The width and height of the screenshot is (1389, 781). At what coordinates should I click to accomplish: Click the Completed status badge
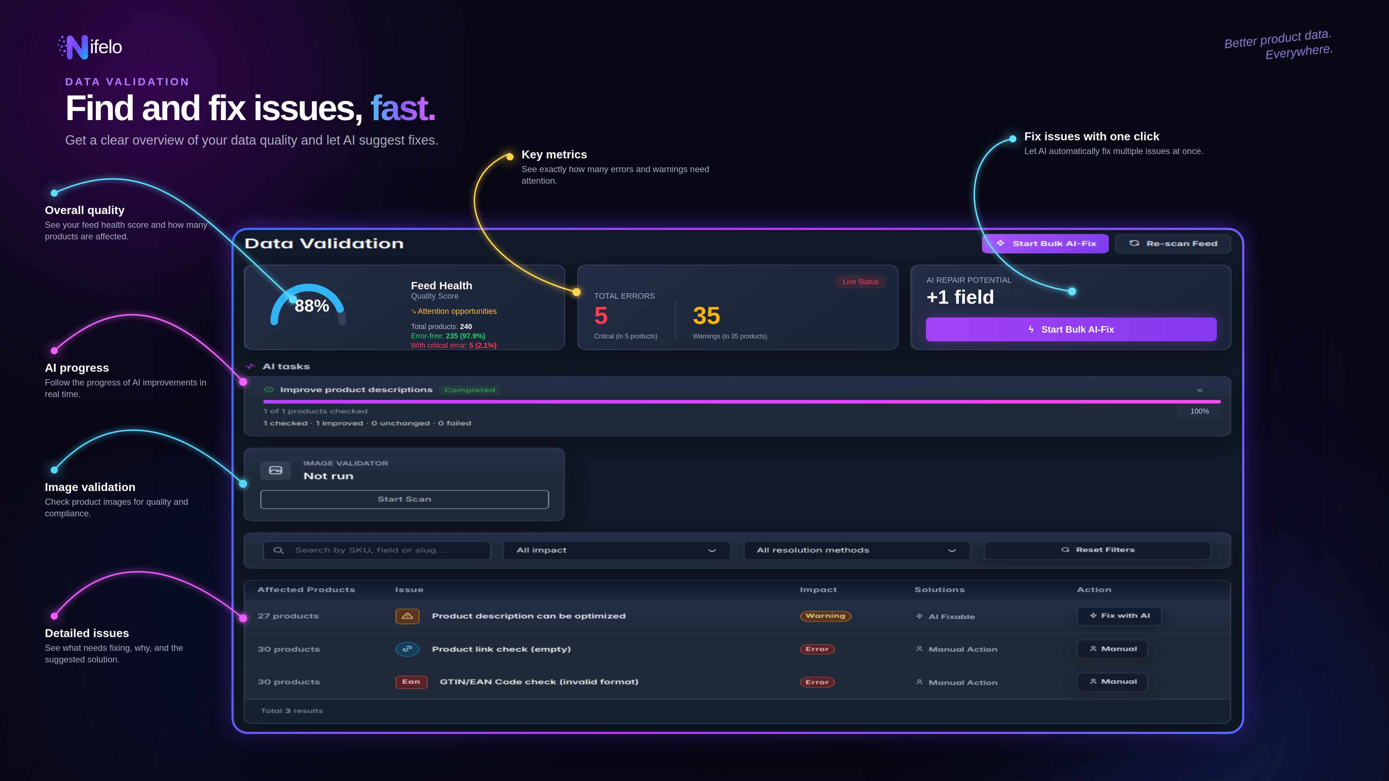point(470,390)
